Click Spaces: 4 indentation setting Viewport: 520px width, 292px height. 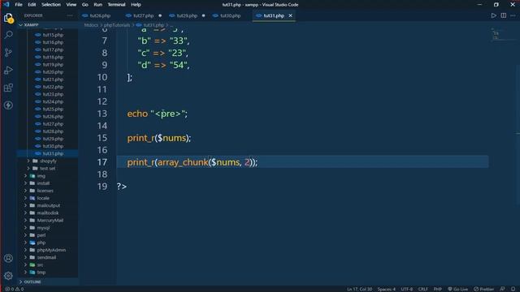pyautogui.click(x=387, y=289)
